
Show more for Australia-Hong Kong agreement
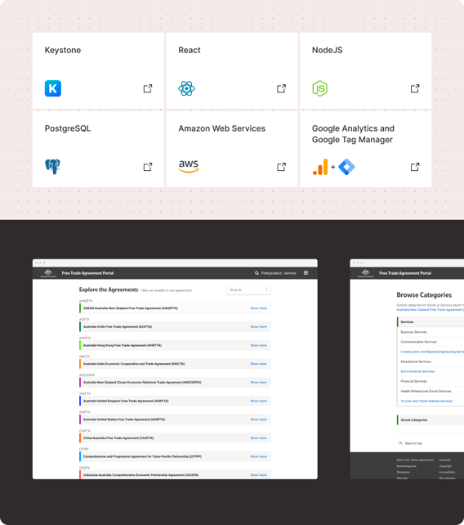pyautogui.click(x=259, y=345)
